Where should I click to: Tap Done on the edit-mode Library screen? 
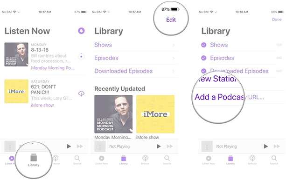point(277,20)
